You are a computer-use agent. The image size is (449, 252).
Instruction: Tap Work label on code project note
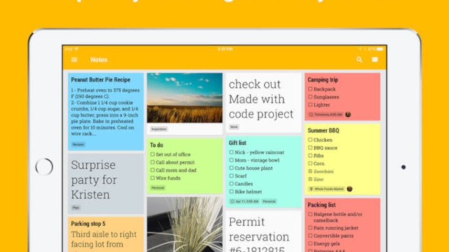tap(234, 127)
